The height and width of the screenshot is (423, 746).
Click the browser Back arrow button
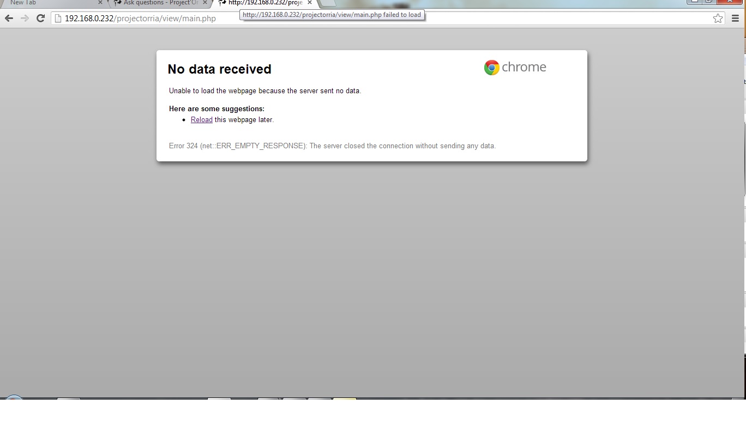point(9,19)
